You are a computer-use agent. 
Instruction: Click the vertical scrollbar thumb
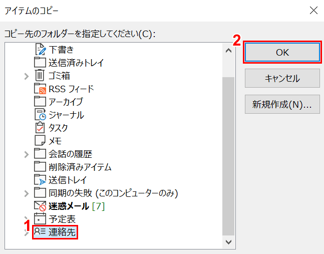228,156
